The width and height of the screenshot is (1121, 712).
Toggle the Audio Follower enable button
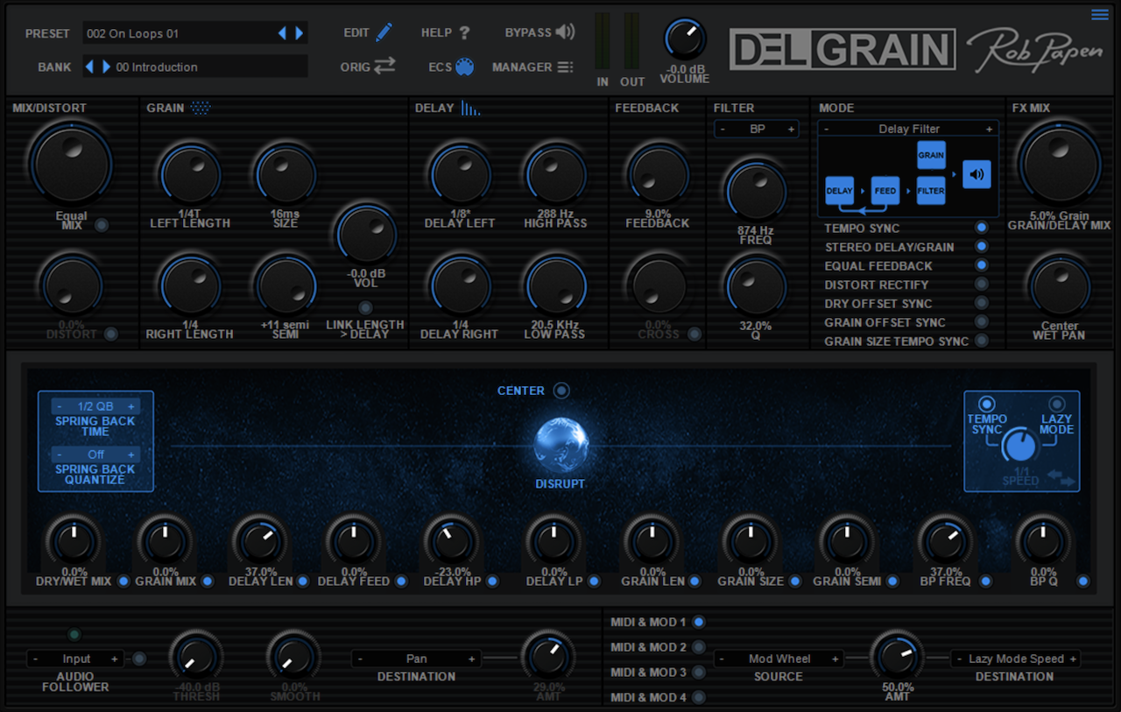tap(138, 659)
